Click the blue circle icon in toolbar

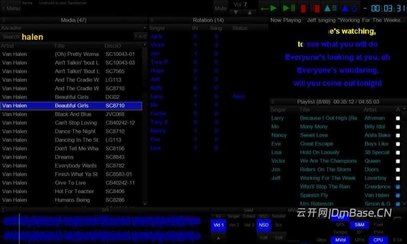(354, 9)
